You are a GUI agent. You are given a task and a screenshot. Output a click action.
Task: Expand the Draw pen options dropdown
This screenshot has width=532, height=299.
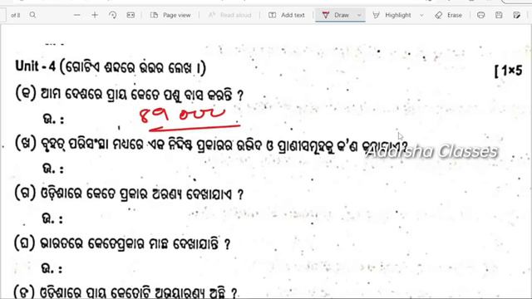[x=359, y=15]
